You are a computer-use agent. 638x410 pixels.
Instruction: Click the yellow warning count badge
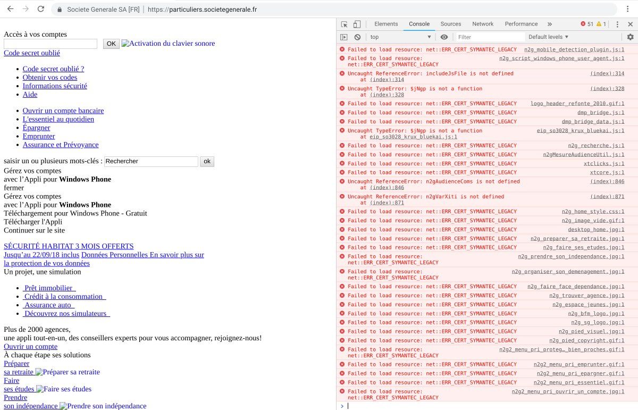click(601, 24)
